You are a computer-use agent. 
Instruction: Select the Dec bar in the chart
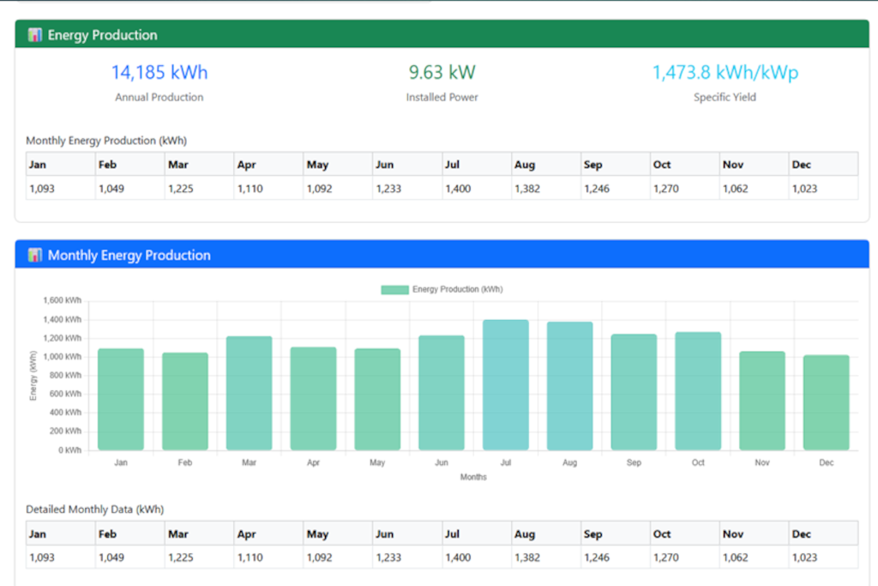[x=826, y=402]
